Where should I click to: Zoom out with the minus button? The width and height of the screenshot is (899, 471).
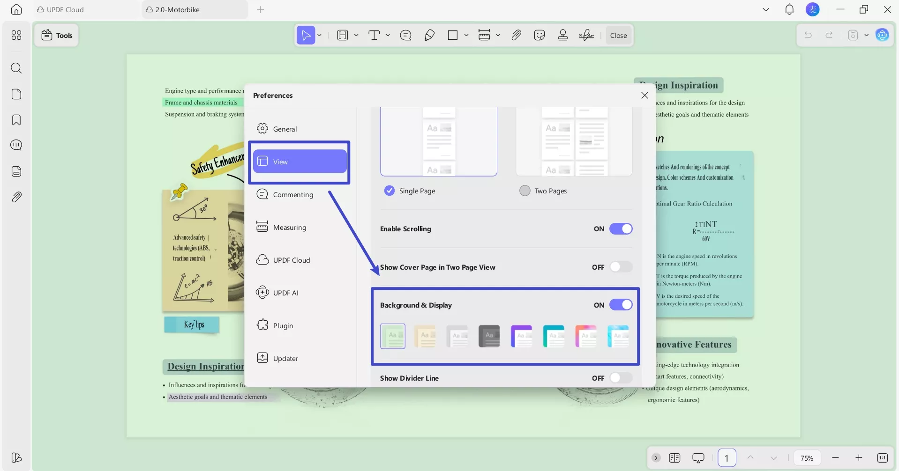point(835,458)
